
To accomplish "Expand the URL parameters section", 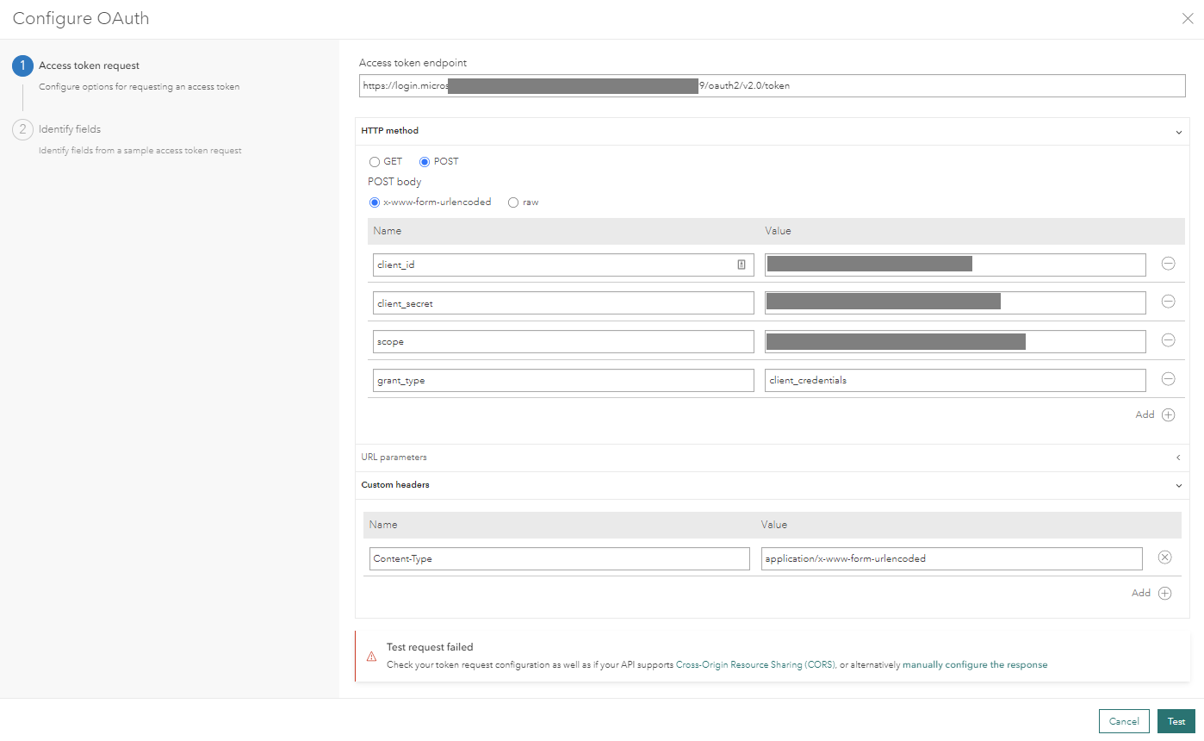I will click(1178, 458).
